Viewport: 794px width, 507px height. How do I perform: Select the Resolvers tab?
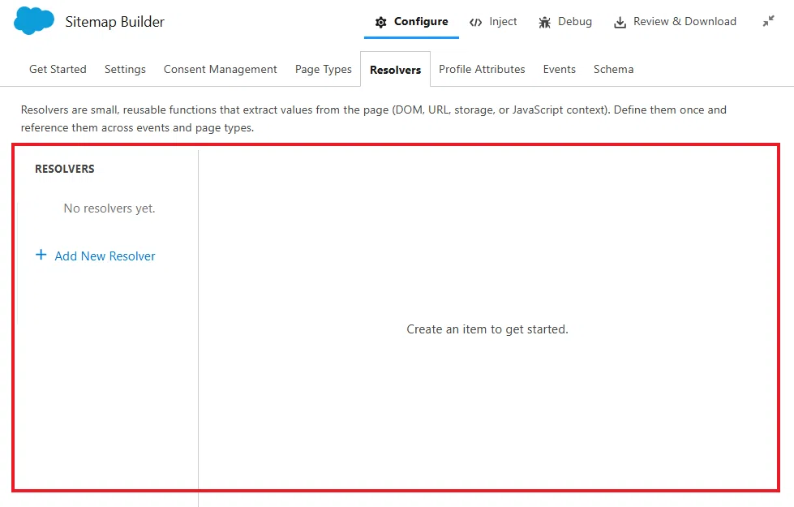point(396,70)
